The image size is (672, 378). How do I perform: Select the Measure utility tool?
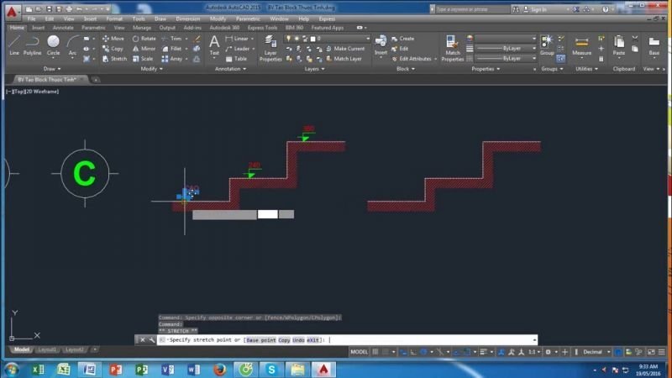pos(581,45)
